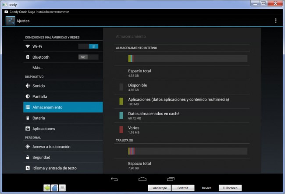Click the internal storage usage bar
Image resolution: width=285 pixels, height=194 pixels.
[188, 59]
